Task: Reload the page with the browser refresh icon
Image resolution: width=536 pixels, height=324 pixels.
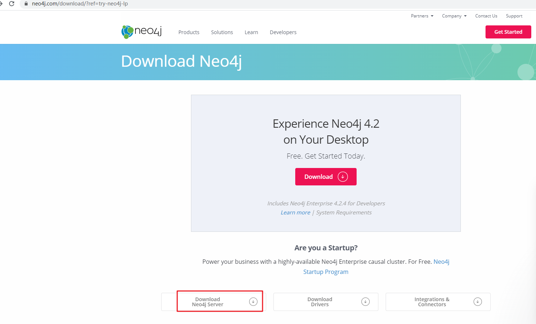Action: tap(12, 4)
